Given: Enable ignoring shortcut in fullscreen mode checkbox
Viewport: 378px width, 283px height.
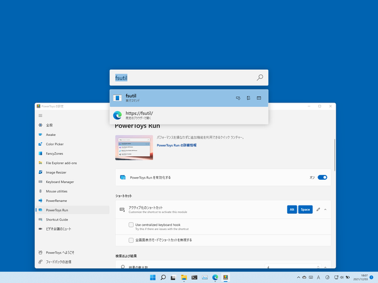Looking at the screenshot, I should point(132,240).
